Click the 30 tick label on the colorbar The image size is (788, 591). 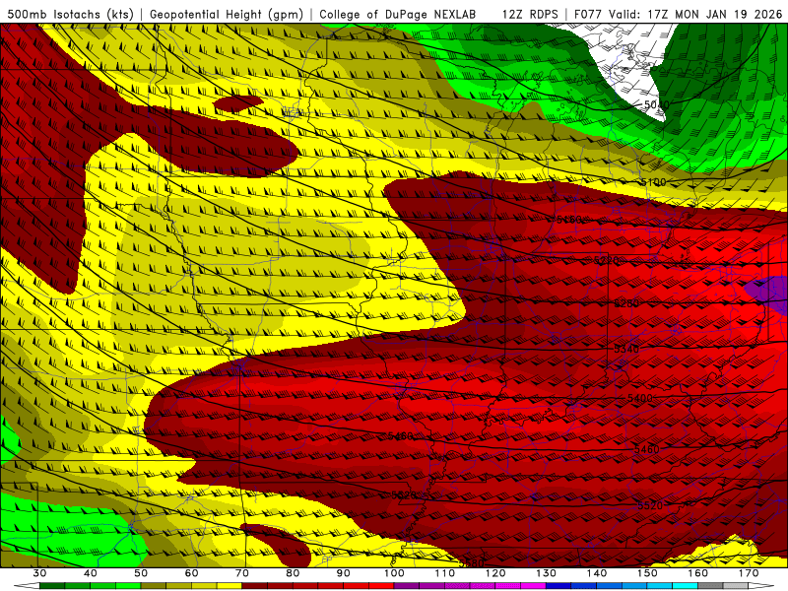click(x=39, y=573)
